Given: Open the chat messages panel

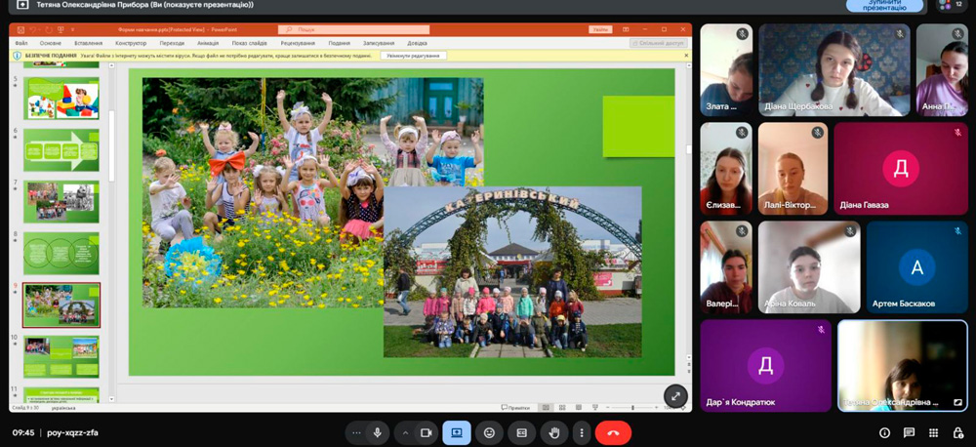Looking at the screenshot, I should 909,432.
